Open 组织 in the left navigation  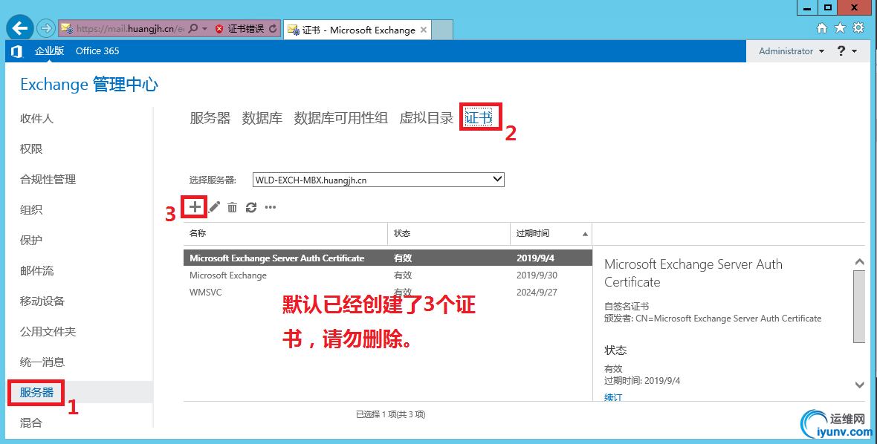(x=31, y=210)
